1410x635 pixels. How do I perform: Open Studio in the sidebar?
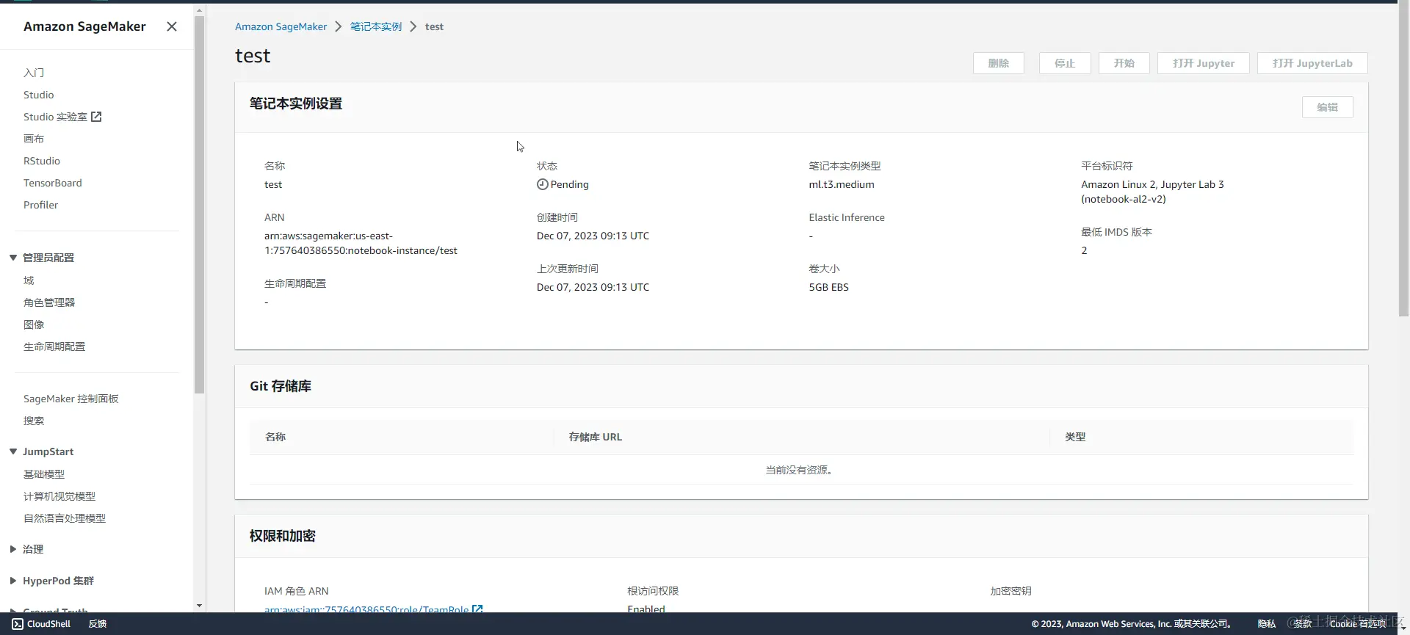38,95
